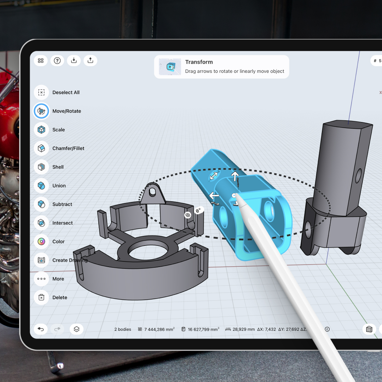Play the Transform tooltip video thumbnail
The image size is (382, 382).
pyautogui.click(x=170, y=67)
